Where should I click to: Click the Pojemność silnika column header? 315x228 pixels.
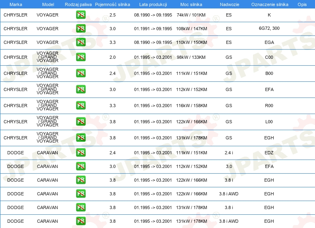tap(112, 4)
